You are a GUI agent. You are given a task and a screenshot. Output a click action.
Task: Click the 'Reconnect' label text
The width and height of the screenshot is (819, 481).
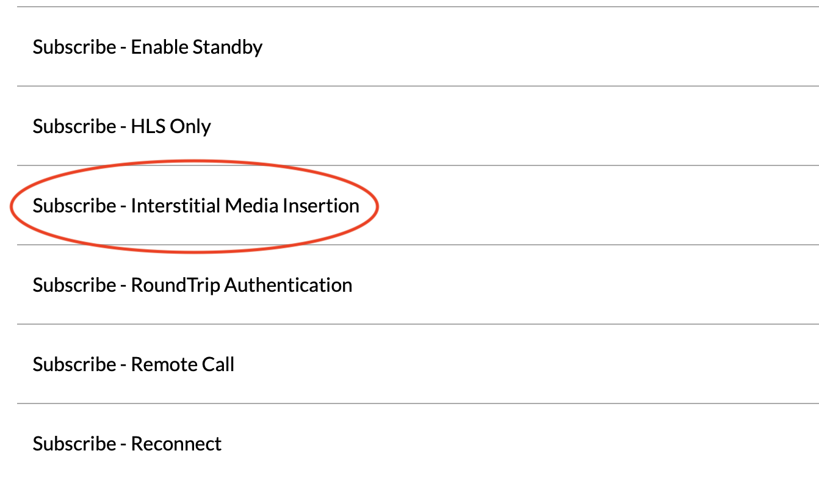point(176,444)
